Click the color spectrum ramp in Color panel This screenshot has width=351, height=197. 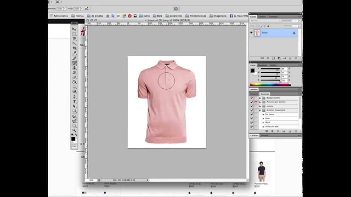270,85
